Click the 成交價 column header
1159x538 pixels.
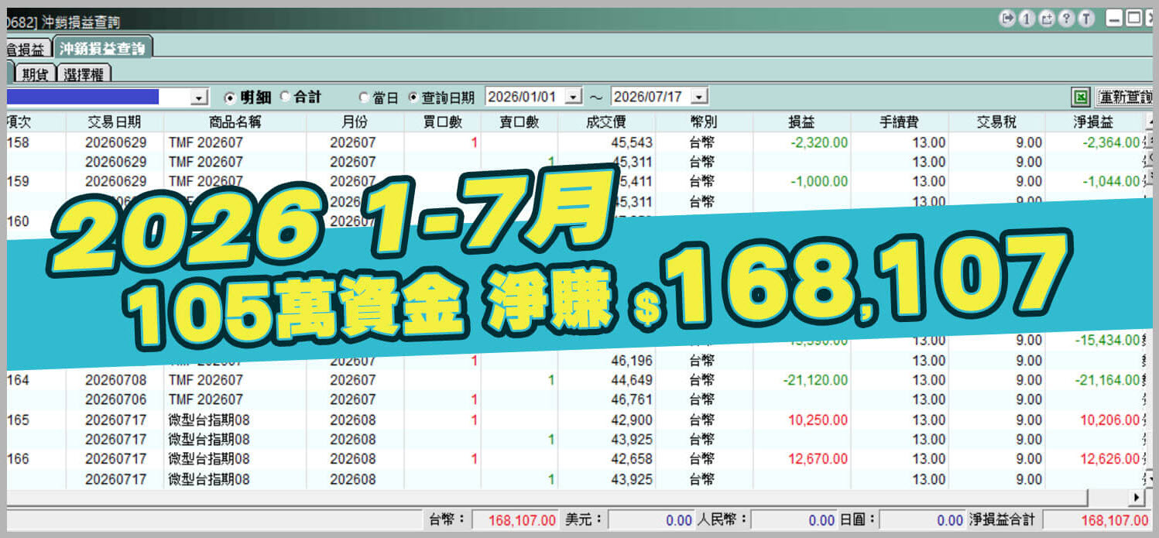click(x=607, y=122)
